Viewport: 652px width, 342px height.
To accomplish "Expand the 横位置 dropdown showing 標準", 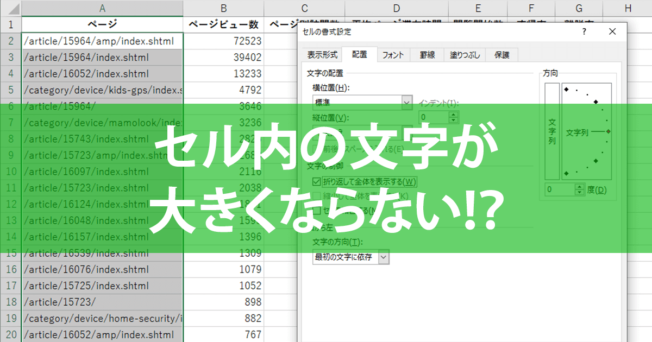I will [406, 102].
